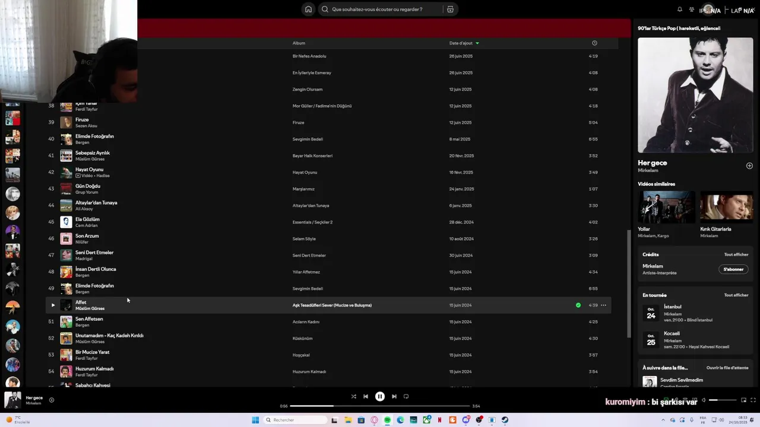Skip to next track
Viewport: 760px width, 427px height.
tap(394, 397)
